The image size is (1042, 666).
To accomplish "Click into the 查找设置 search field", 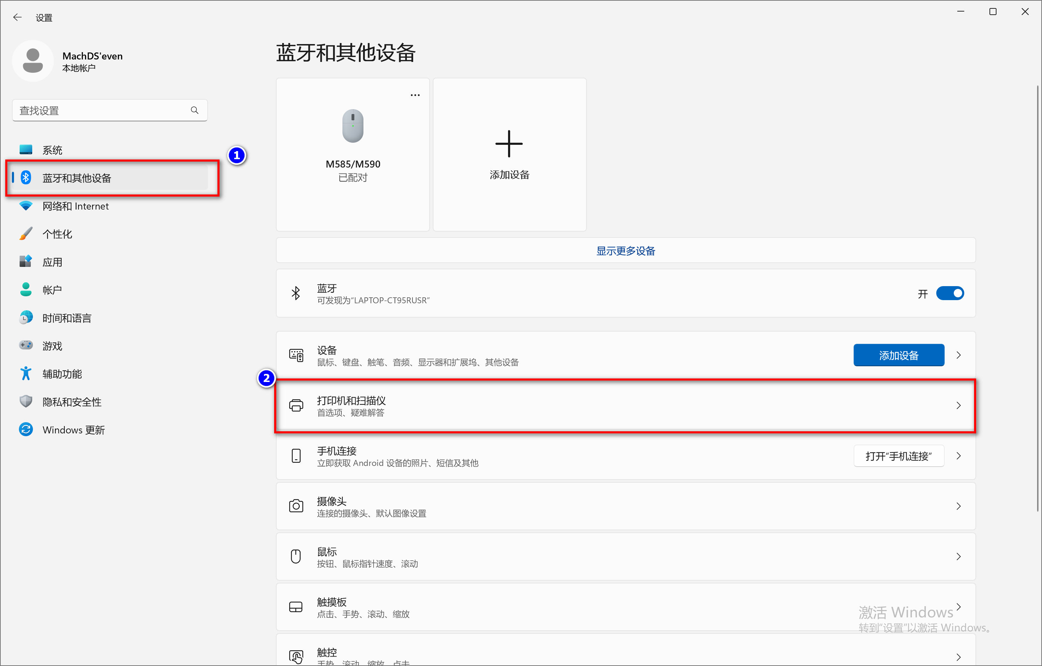I will pos(99,111).
